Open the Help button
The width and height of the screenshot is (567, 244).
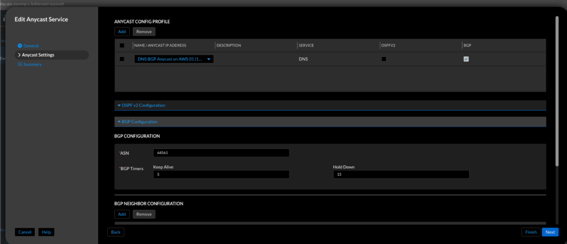46,232
